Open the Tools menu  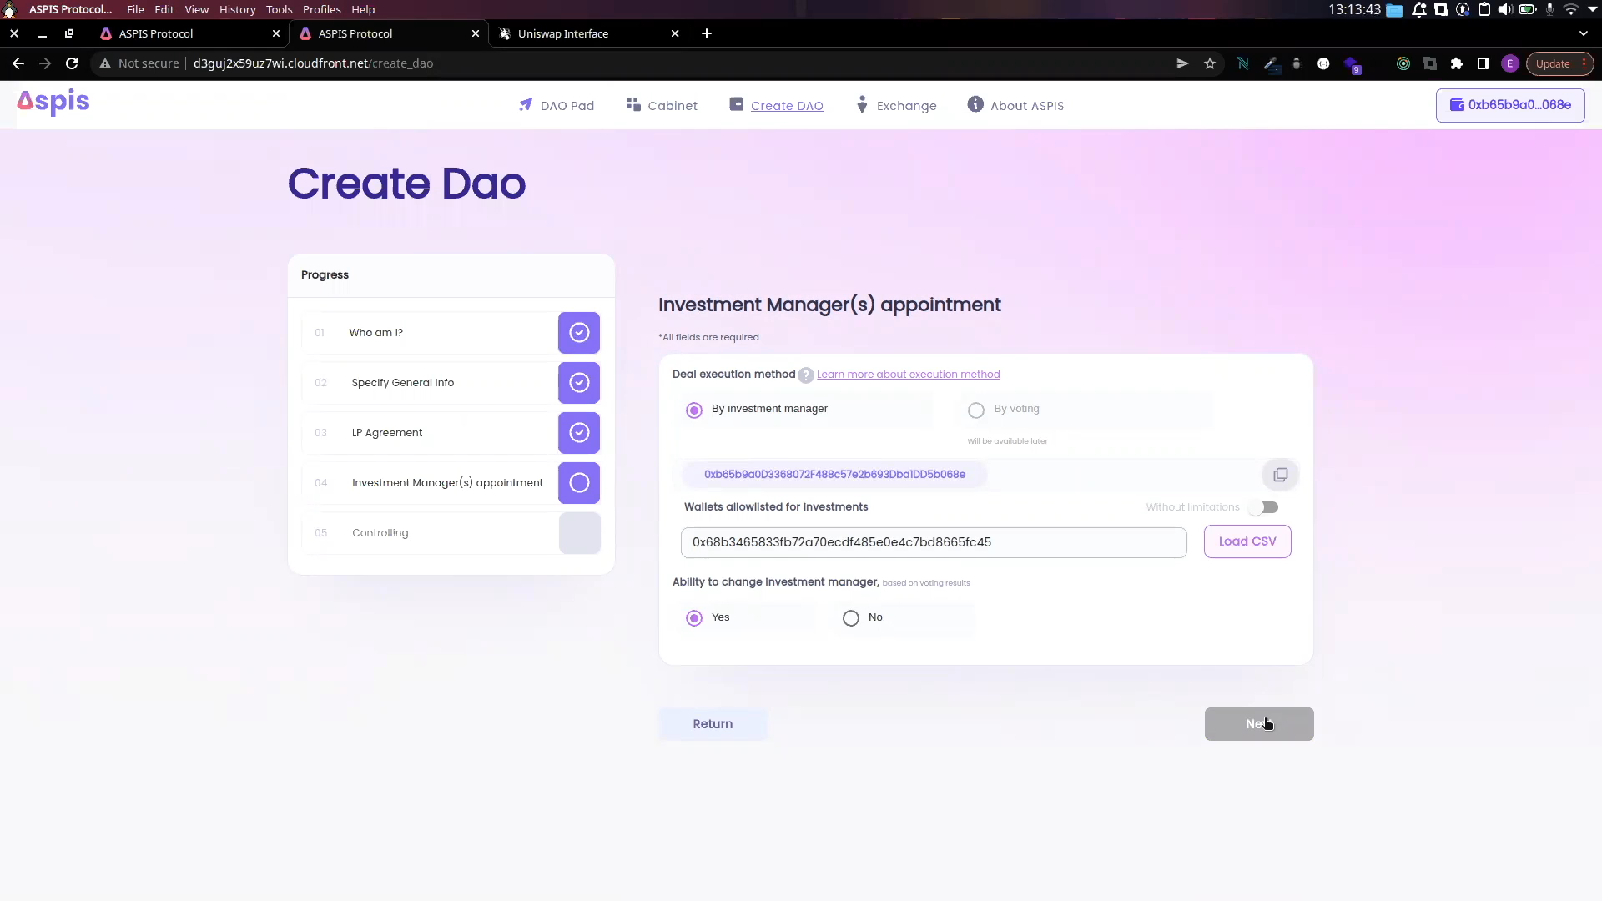point(280,9)
